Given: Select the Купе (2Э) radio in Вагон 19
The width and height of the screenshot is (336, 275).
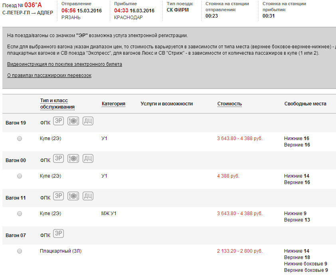Looking at the screenshot, I should coord(20,138).
